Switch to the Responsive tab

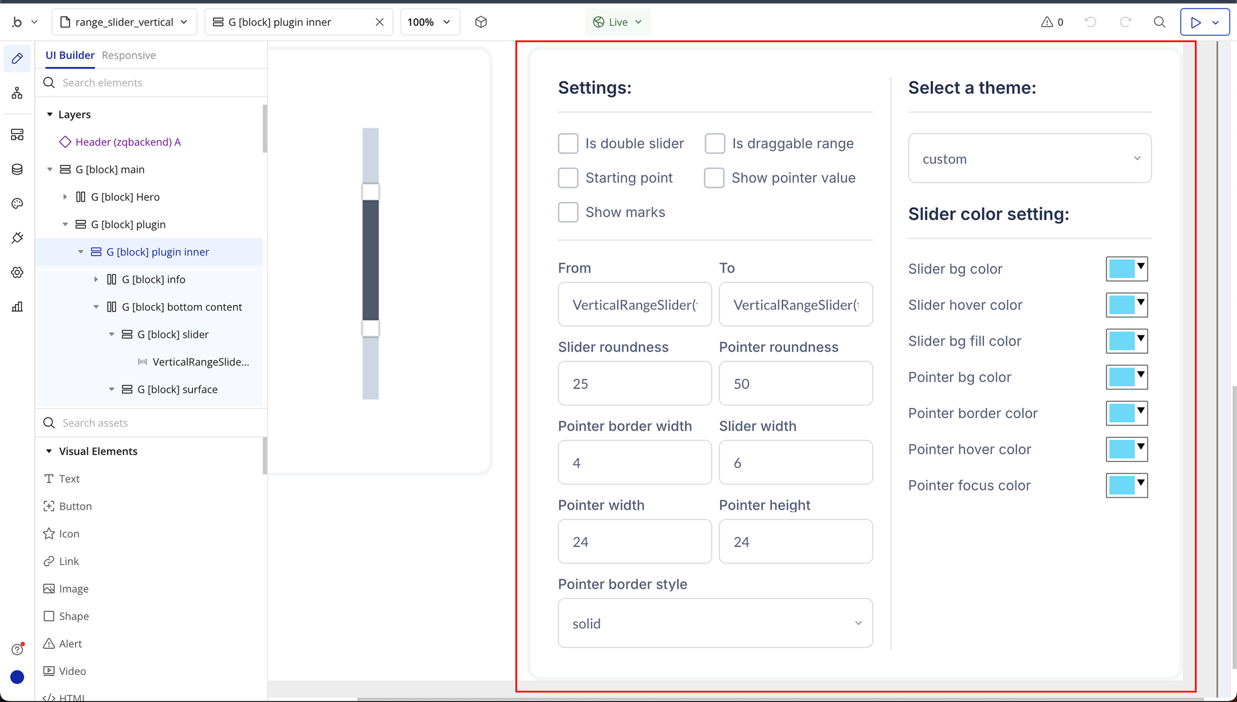tap(129, 56)
